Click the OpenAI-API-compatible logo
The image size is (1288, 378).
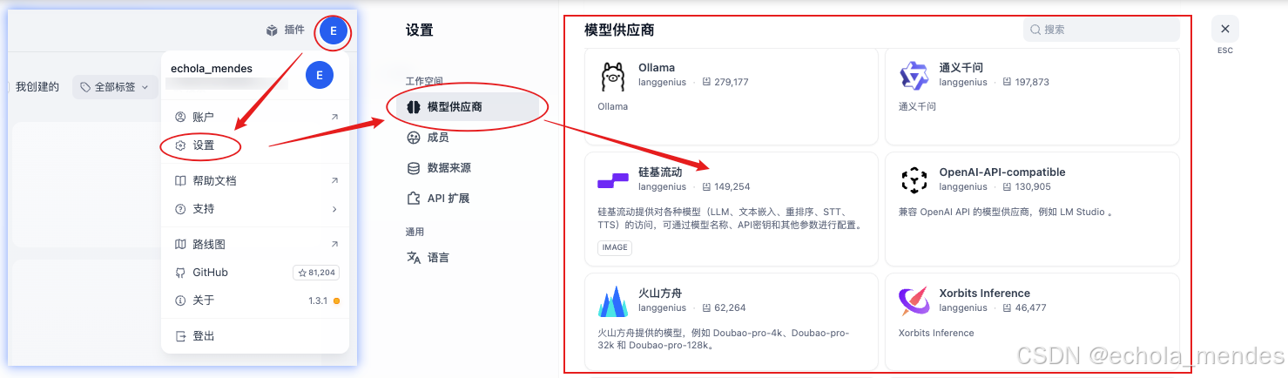tap(914, 180)
